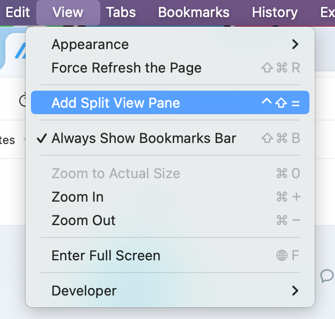The image size is (335, 319).
Task: Choose Add Split View Pane
Action: click(x=170, y=102)
